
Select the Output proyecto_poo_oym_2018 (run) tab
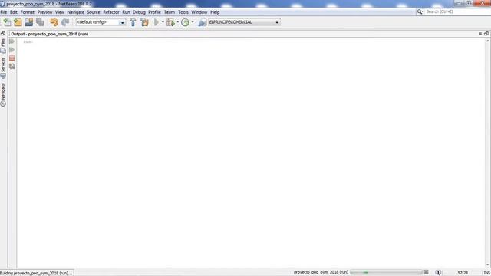click(50, 34)
